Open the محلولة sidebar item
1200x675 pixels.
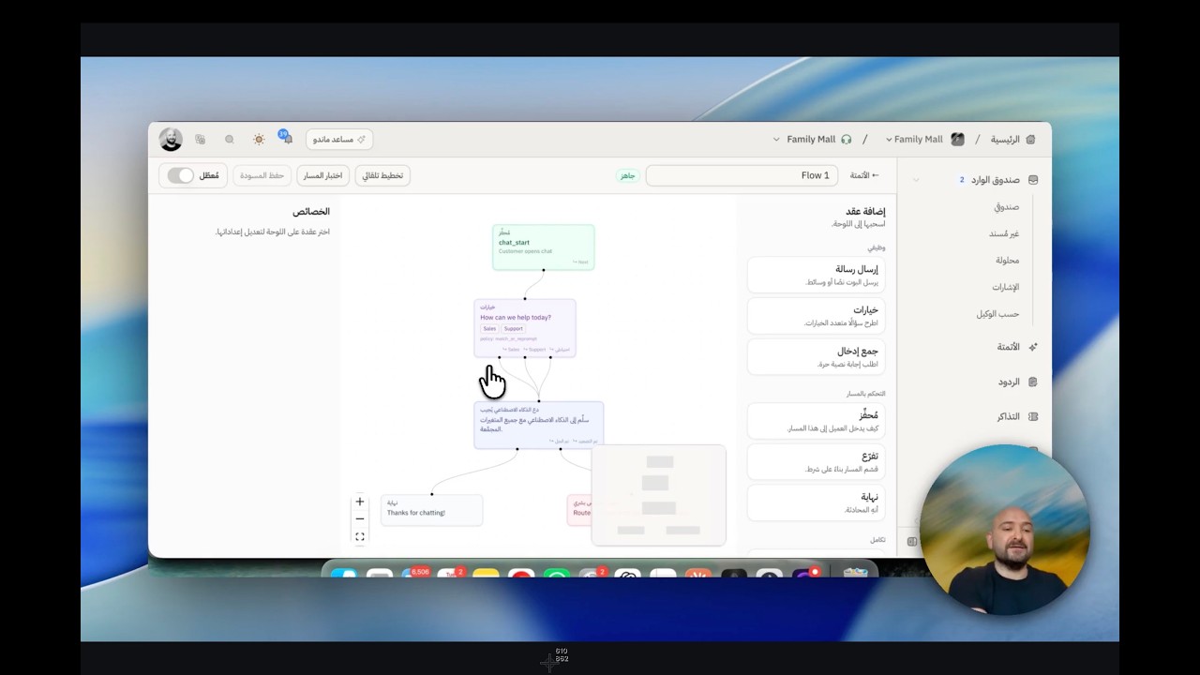click(x=1007, y=261)
